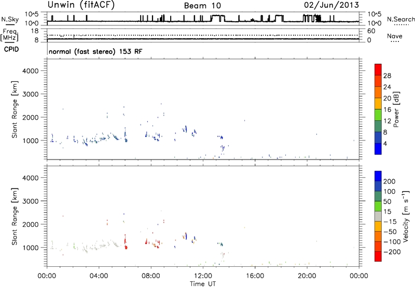Click the "24" Power colorbar tick label
Viewport: 415px width, 287px height.
387,87
